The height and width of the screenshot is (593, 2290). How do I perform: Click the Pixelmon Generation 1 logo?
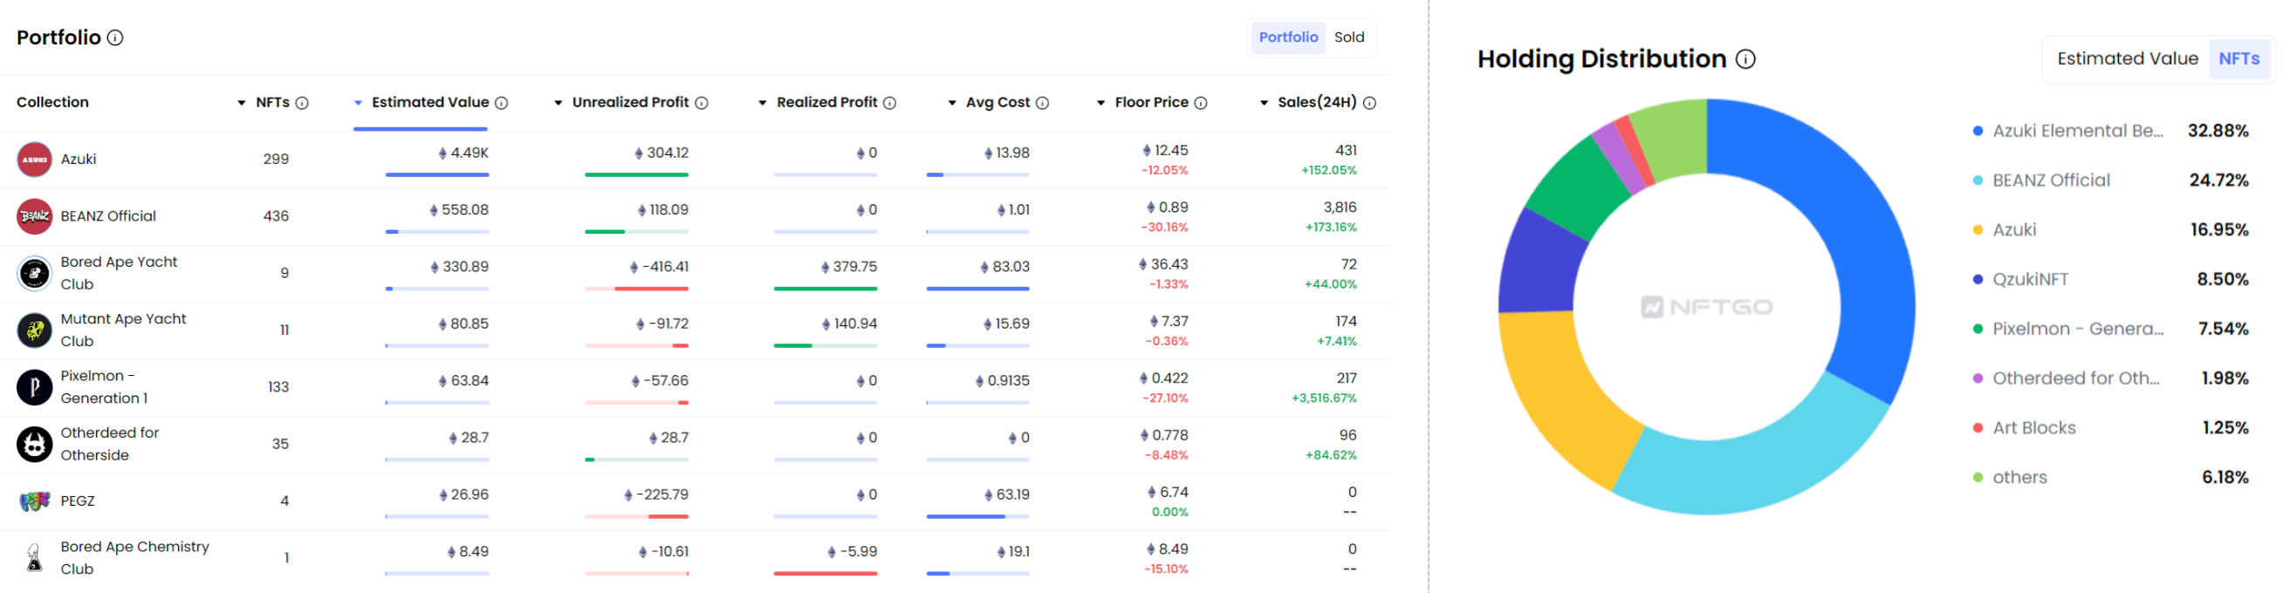pyautogui.click(x=35, y=387)
